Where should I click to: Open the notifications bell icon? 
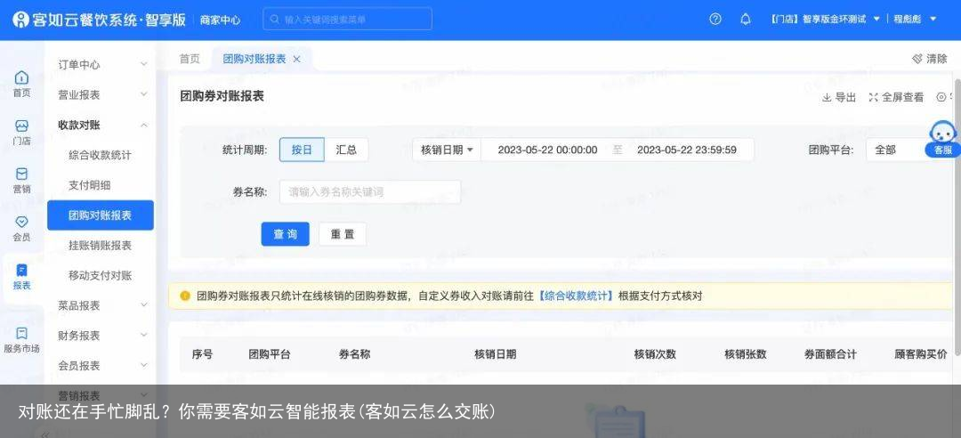point(746,19)
